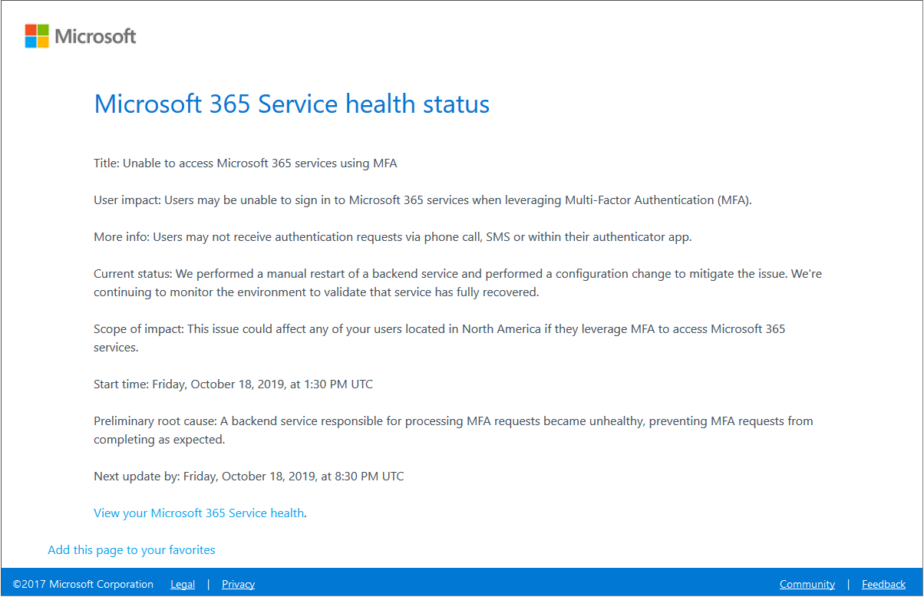Image resolution: width=924 pixels, height=597 pixels.
Task: Click the Current status paragraph
Action: (457, 282)
